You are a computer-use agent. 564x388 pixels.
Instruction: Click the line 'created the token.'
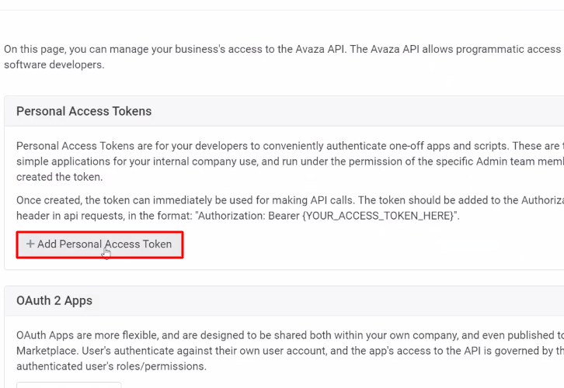pos(59,177)
